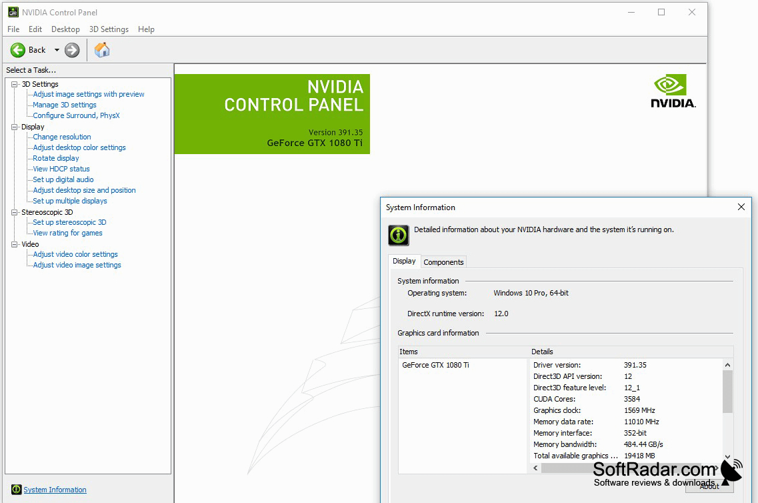
Task: Select GeForce GTX 1080 Ti in Items list
Action: point(435,365)
